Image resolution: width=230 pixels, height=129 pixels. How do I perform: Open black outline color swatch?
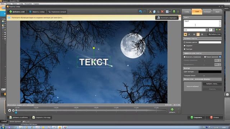(210, 72)
